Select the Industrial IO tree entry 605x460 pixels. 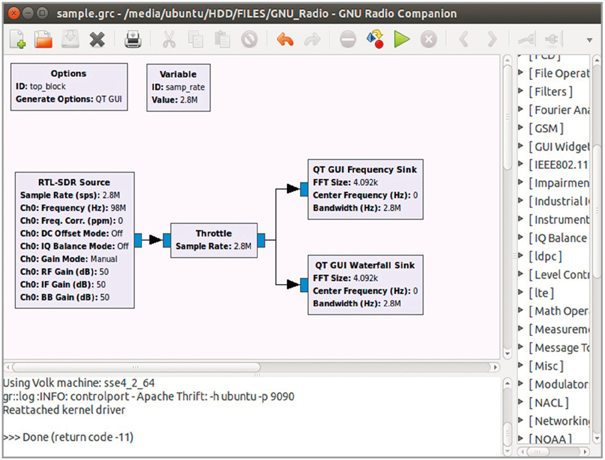pos(559,201)
